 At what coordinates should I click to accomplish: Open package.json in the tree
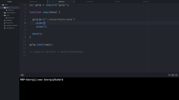(10, 28)
